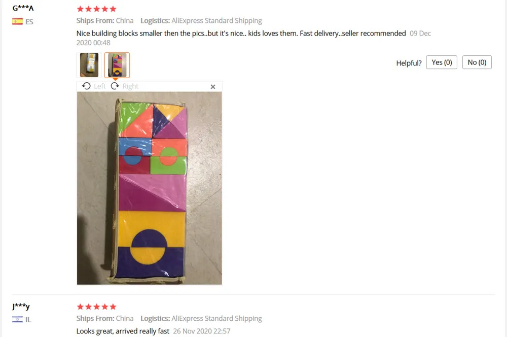Click the Israel flag icon
507x337 pixels.
(x=17, y=320)
